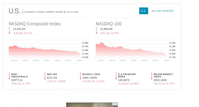Click the Russell 2000 down arrow icon
This screenshot has height=107, width=199.
click(80, 76)
